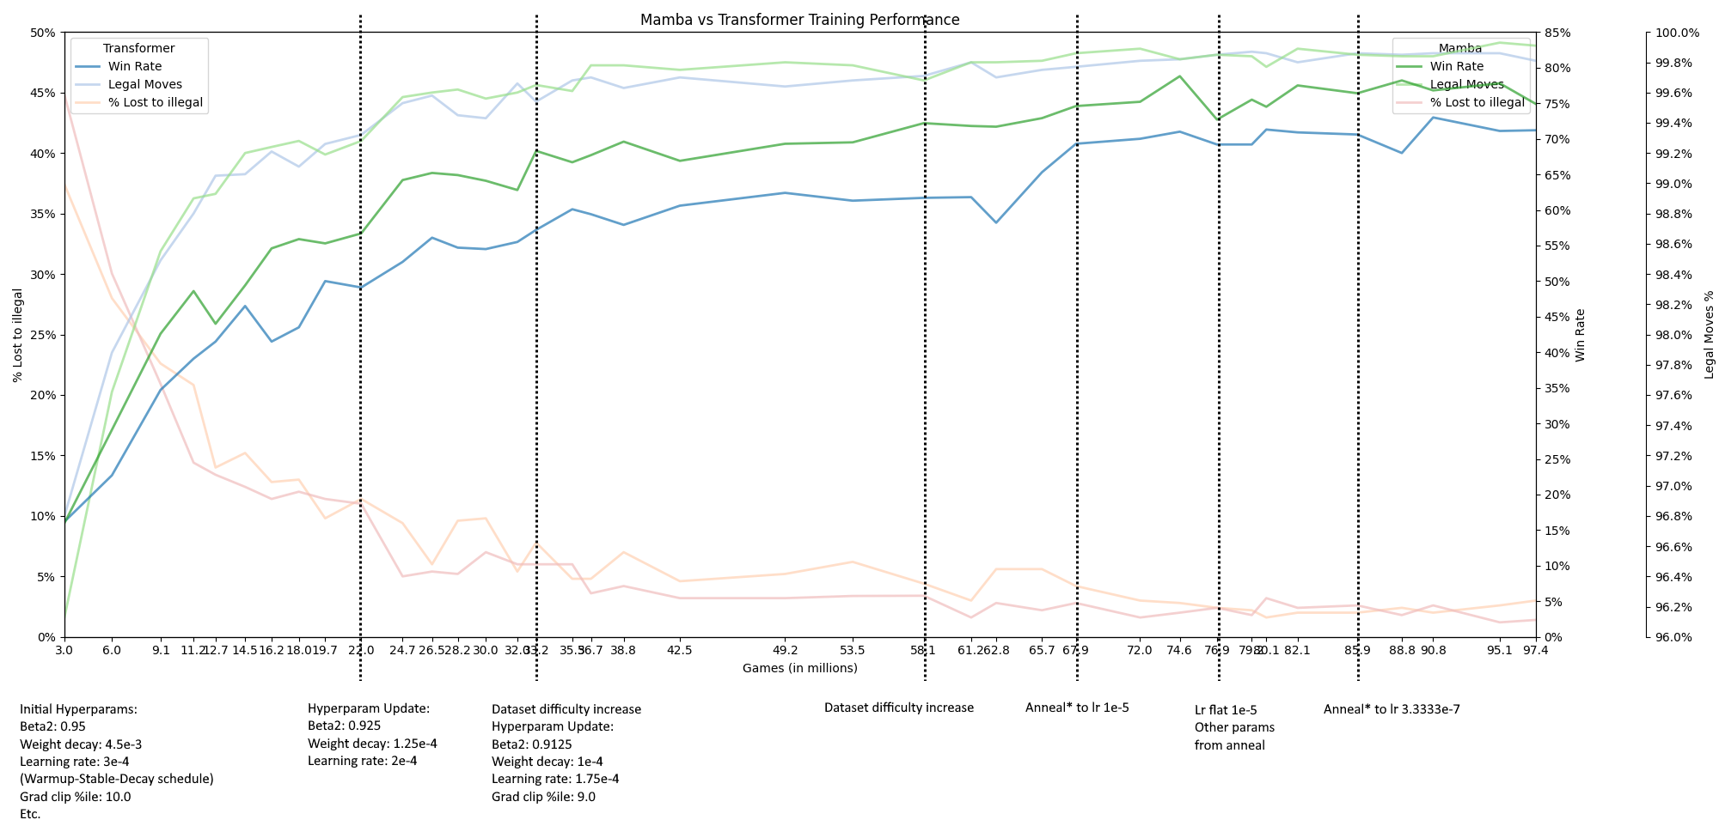Click the '74.6' x-axis tick label
1719x832 pixels.
click(1180, 650)
